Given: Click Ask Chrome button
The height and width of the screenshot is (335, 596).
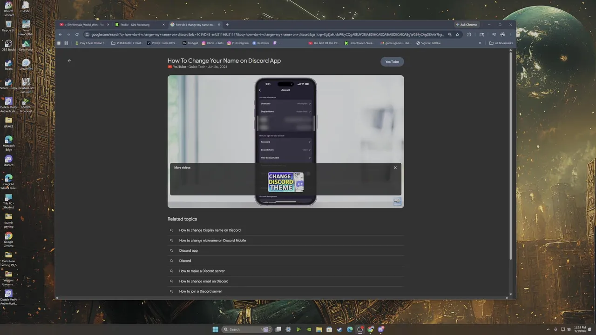Looking at the screenshot, I should coord(467,25).
